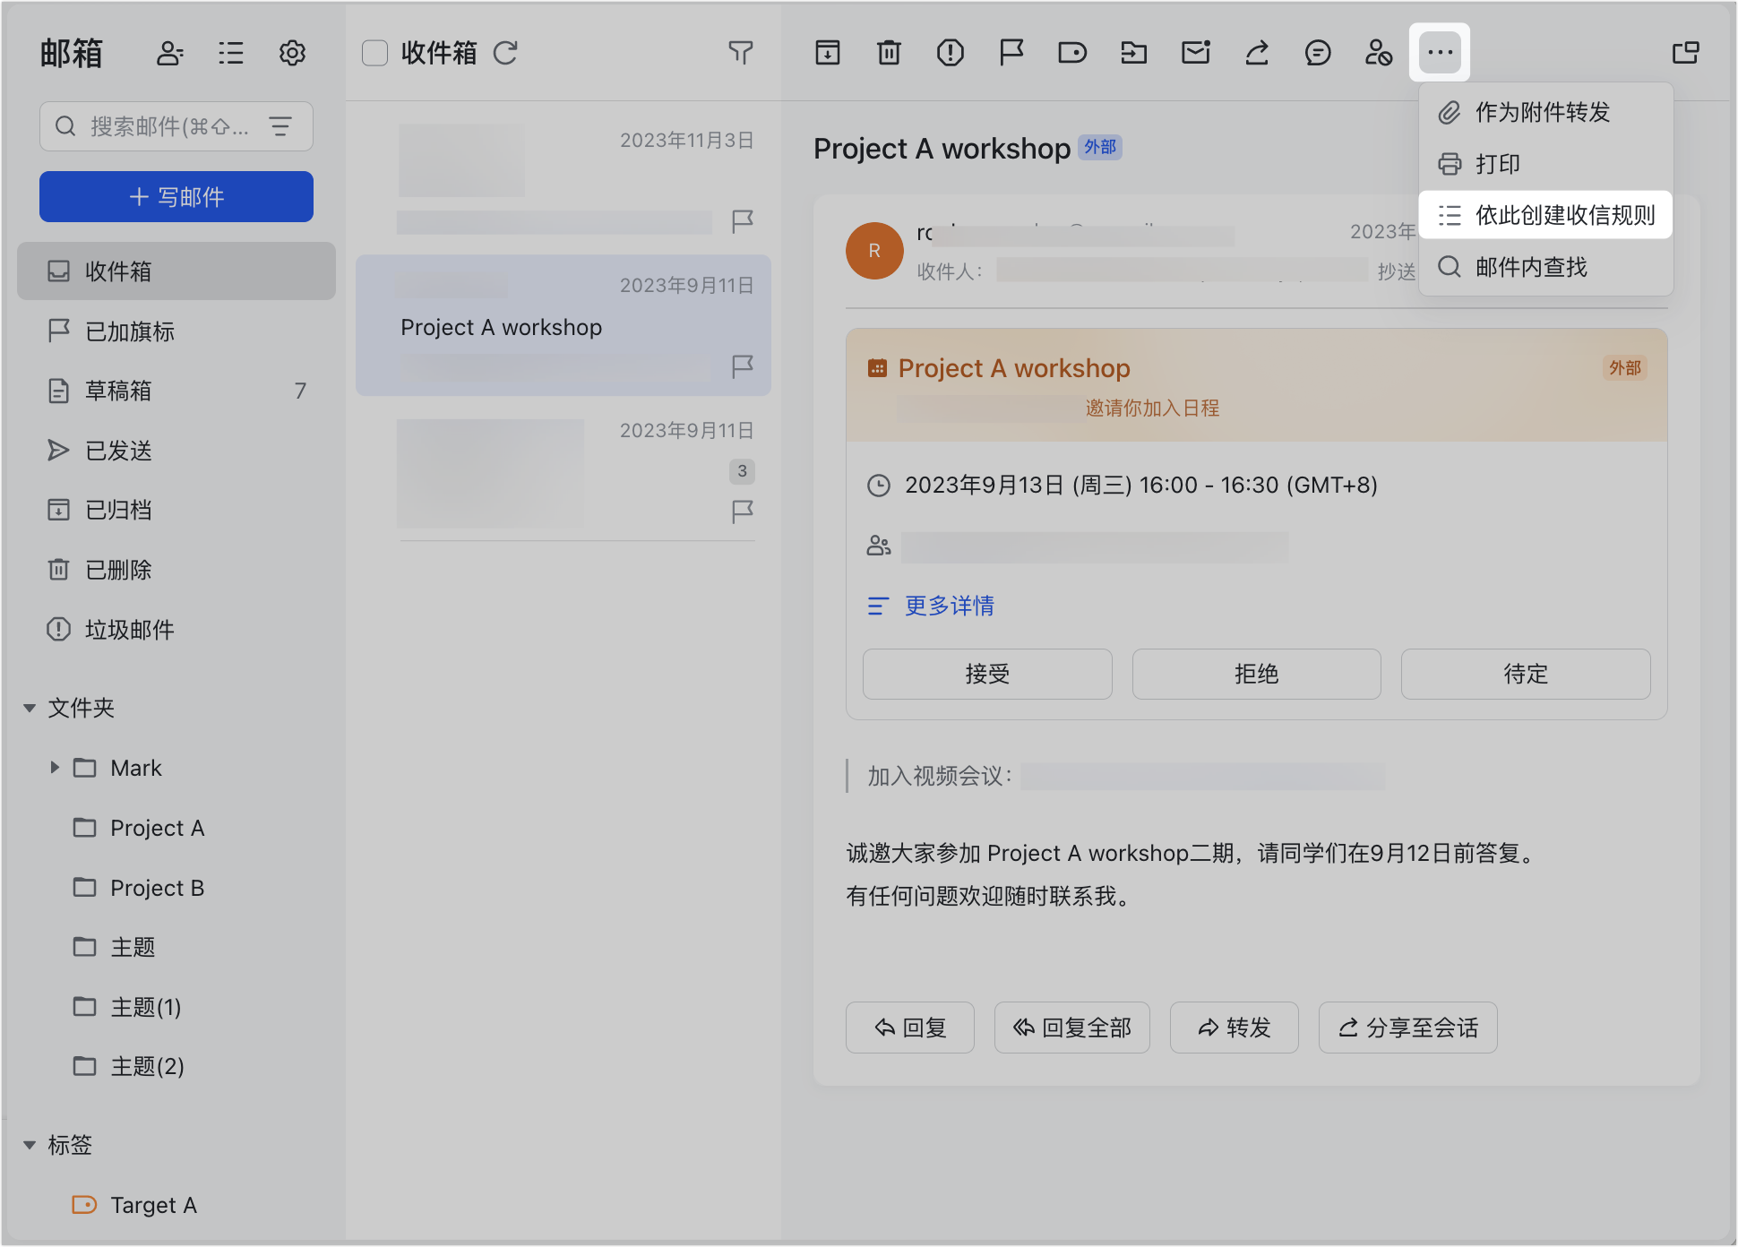Open the 垃圾邮件 folder
The height and width of the screenshot is (1247, 1738).
(x=176, y=630)
